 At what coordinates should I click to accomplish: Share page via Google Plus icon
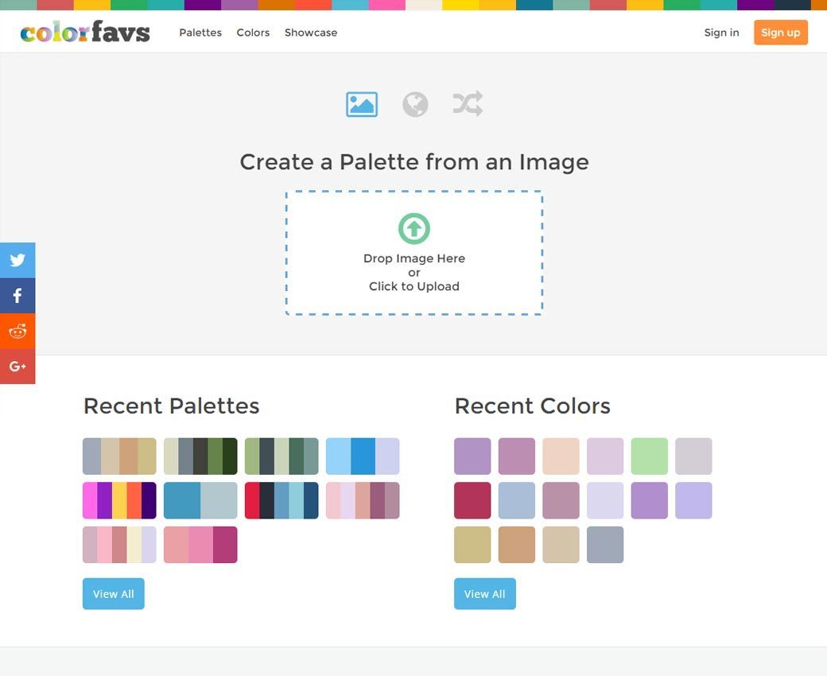(17, 367)
